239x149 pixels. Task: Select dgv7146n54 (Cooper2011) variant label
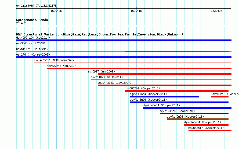(202, 122)
